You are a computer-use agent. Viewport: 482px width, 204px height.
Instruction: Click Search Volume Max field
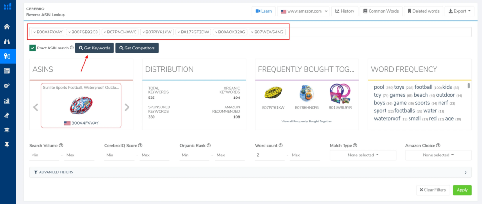[x=79, y=155]
